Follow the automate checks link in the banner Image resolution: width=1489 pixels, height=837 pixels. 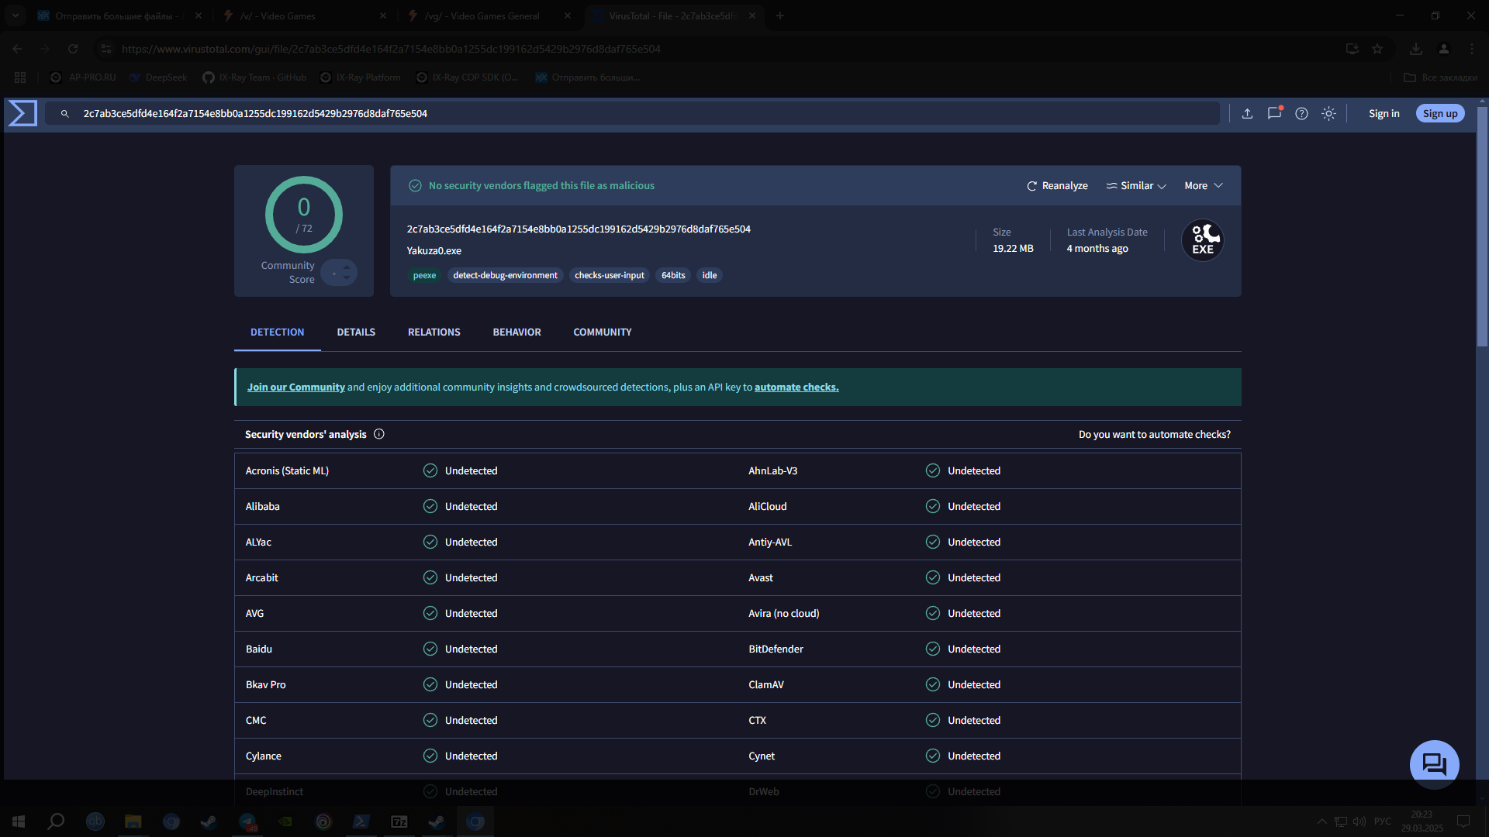pyautogui.click(x=796, y=387)
